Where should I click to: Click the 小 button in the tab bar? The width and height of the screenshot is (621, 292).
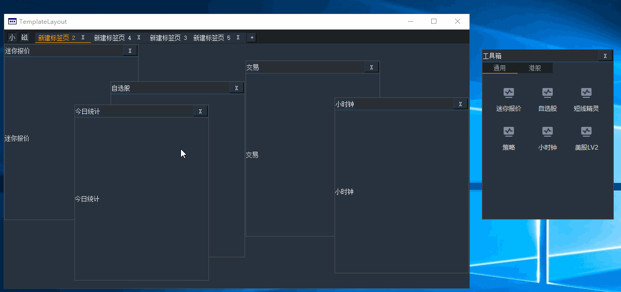click(12, 37)
